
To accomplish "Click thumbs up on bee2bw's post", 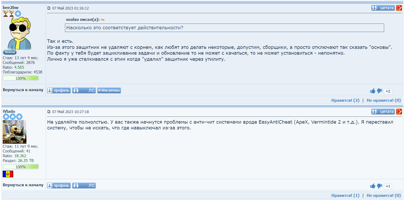I will click(x=373, y=91).
